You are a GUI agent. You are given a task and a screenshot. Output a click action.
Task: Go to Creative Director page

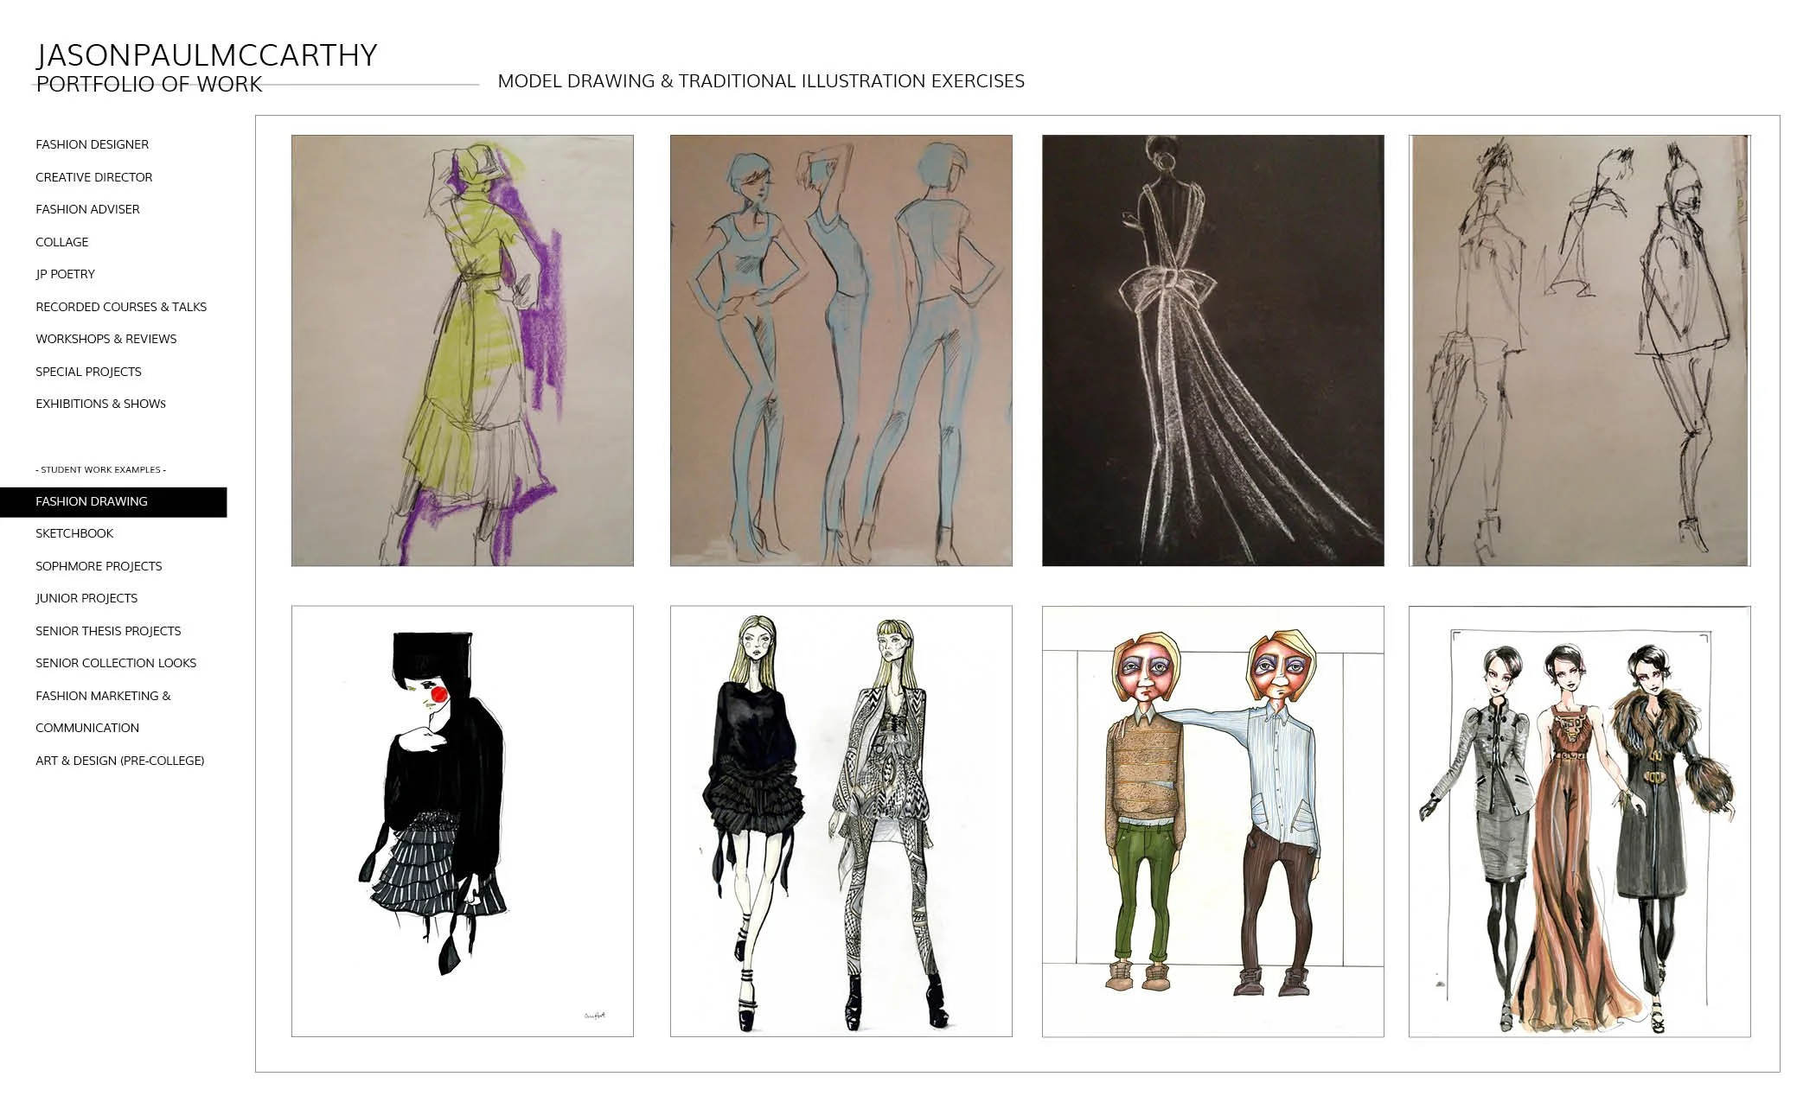pyautogui.click(x=93, y=177)
